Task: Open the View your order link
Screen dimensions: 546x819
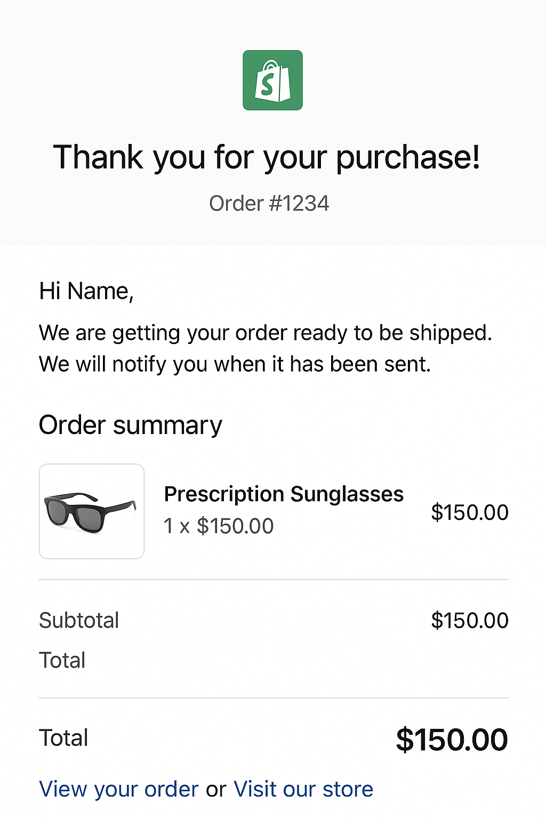Action: point(119,789)
